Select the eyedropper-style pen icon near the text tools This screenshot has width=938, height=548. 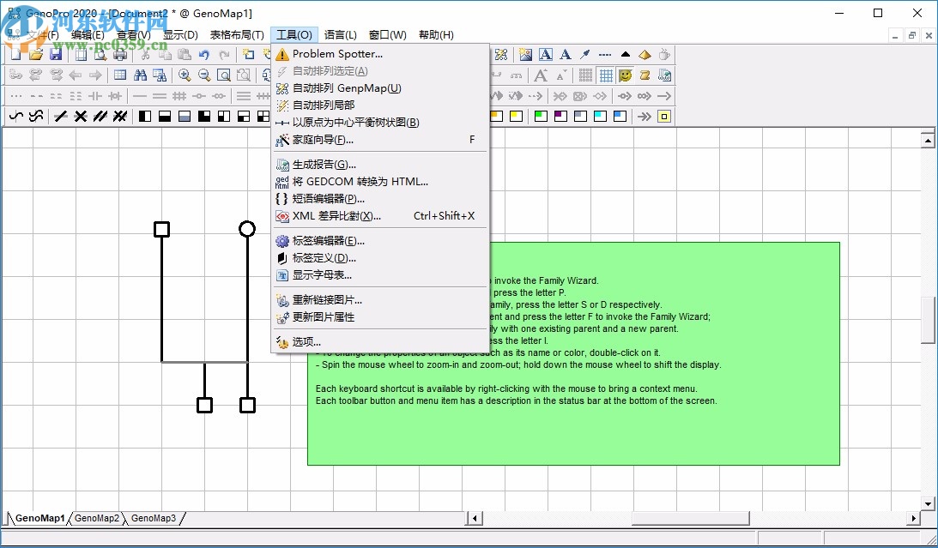[585, 54]
